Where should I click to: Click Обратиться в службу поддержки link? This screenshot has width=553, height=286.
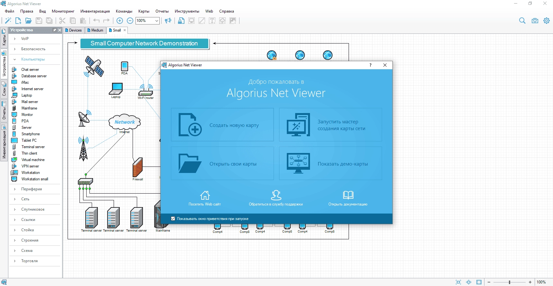(276, 198)
